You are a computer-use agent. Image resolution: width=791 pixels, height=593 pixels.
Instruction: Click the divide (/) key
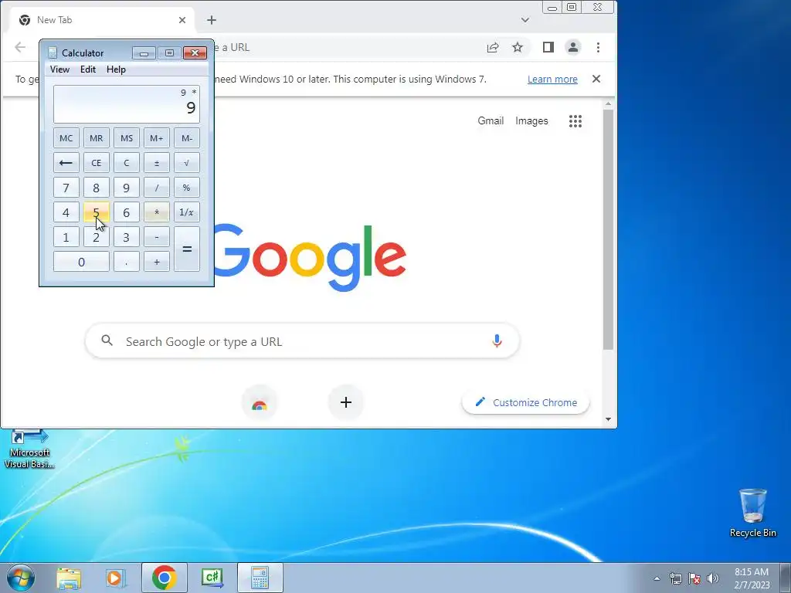click(x=156, y=188)
